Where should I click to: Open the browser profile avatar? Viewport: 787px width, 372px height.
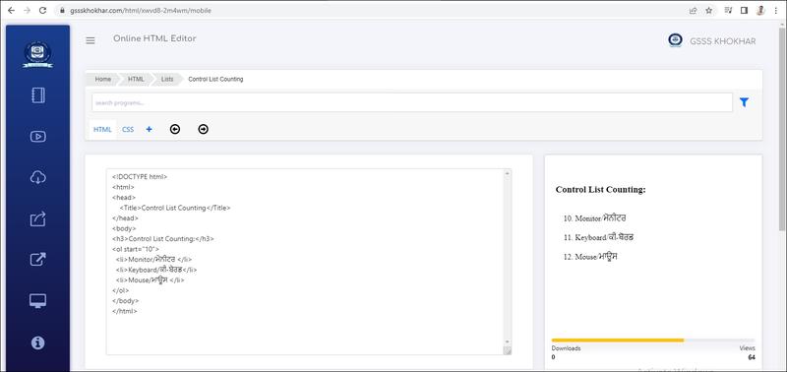point(760,10)
